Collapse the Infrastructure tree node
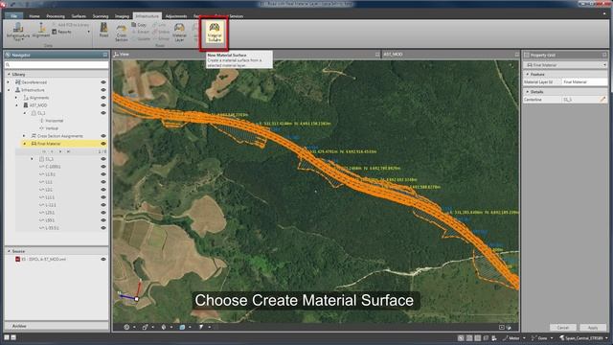The height and width of the screenshot is (345, 613). pyautogui.click(x=9, y=90)
